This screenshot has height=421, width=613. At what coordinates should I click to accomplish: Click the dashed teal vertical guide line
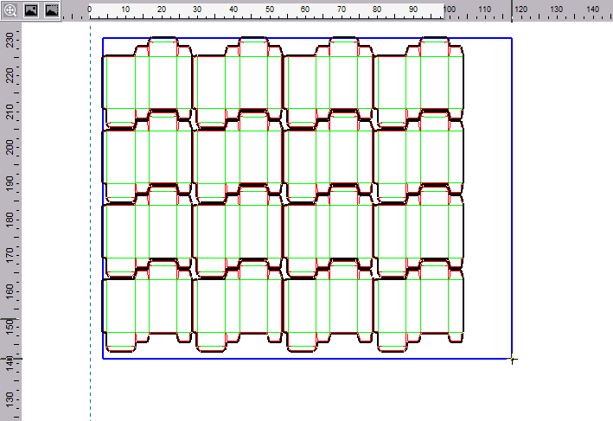coord(90,216)
